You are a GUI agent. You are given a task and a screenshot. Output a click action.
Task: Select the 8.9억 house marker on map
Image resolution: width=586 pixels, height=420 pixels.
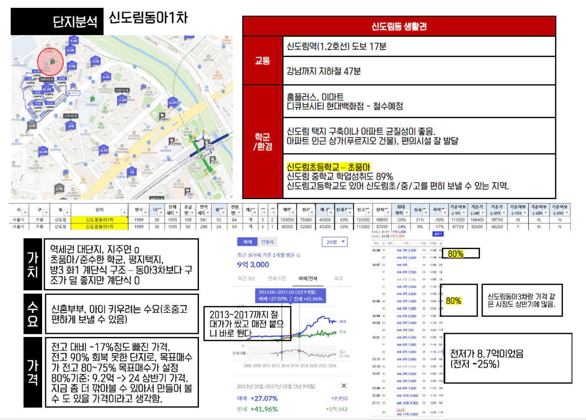click(106, 77)
